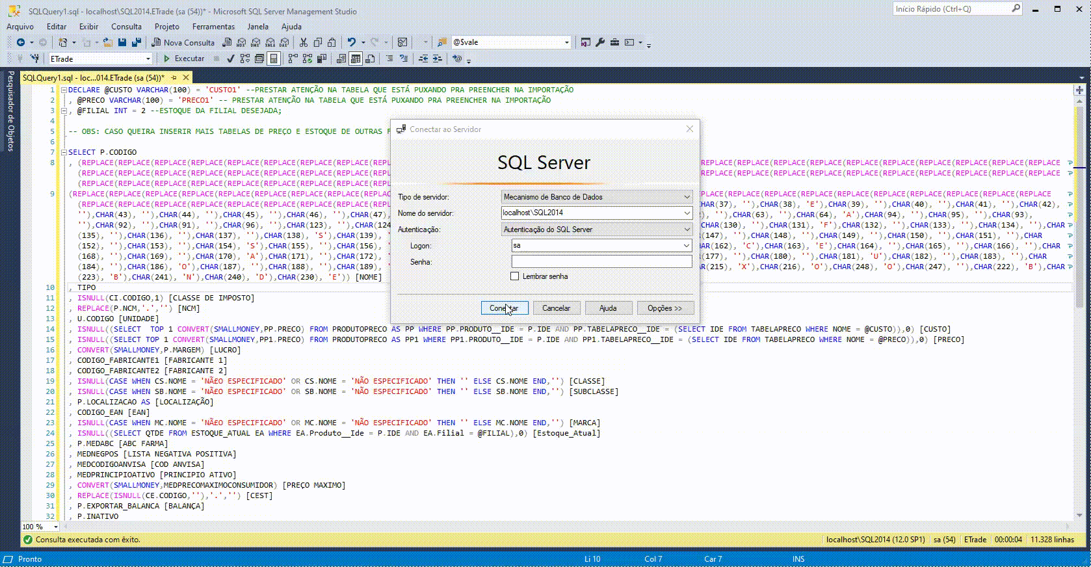Open the Query Options icon

click(259, 59)
